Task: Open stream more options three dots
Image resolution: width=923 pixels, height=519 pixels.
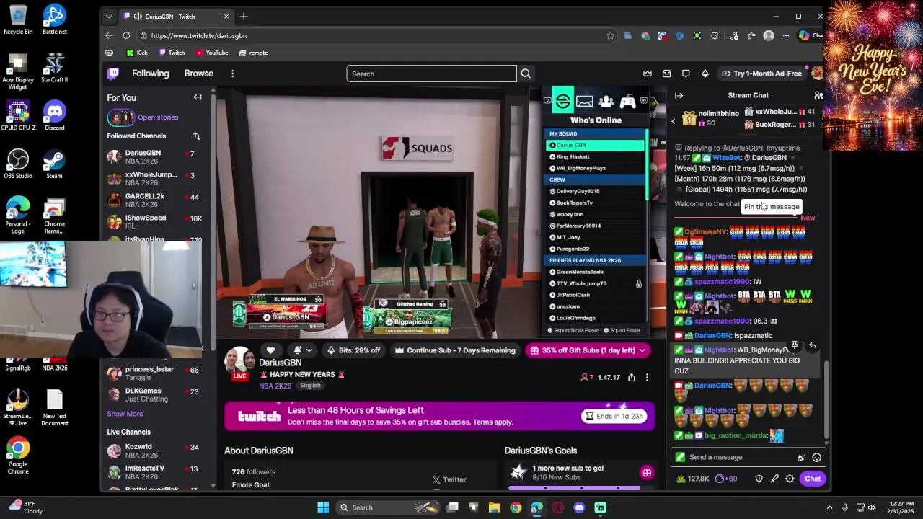Action: click(x=647, y=378)
